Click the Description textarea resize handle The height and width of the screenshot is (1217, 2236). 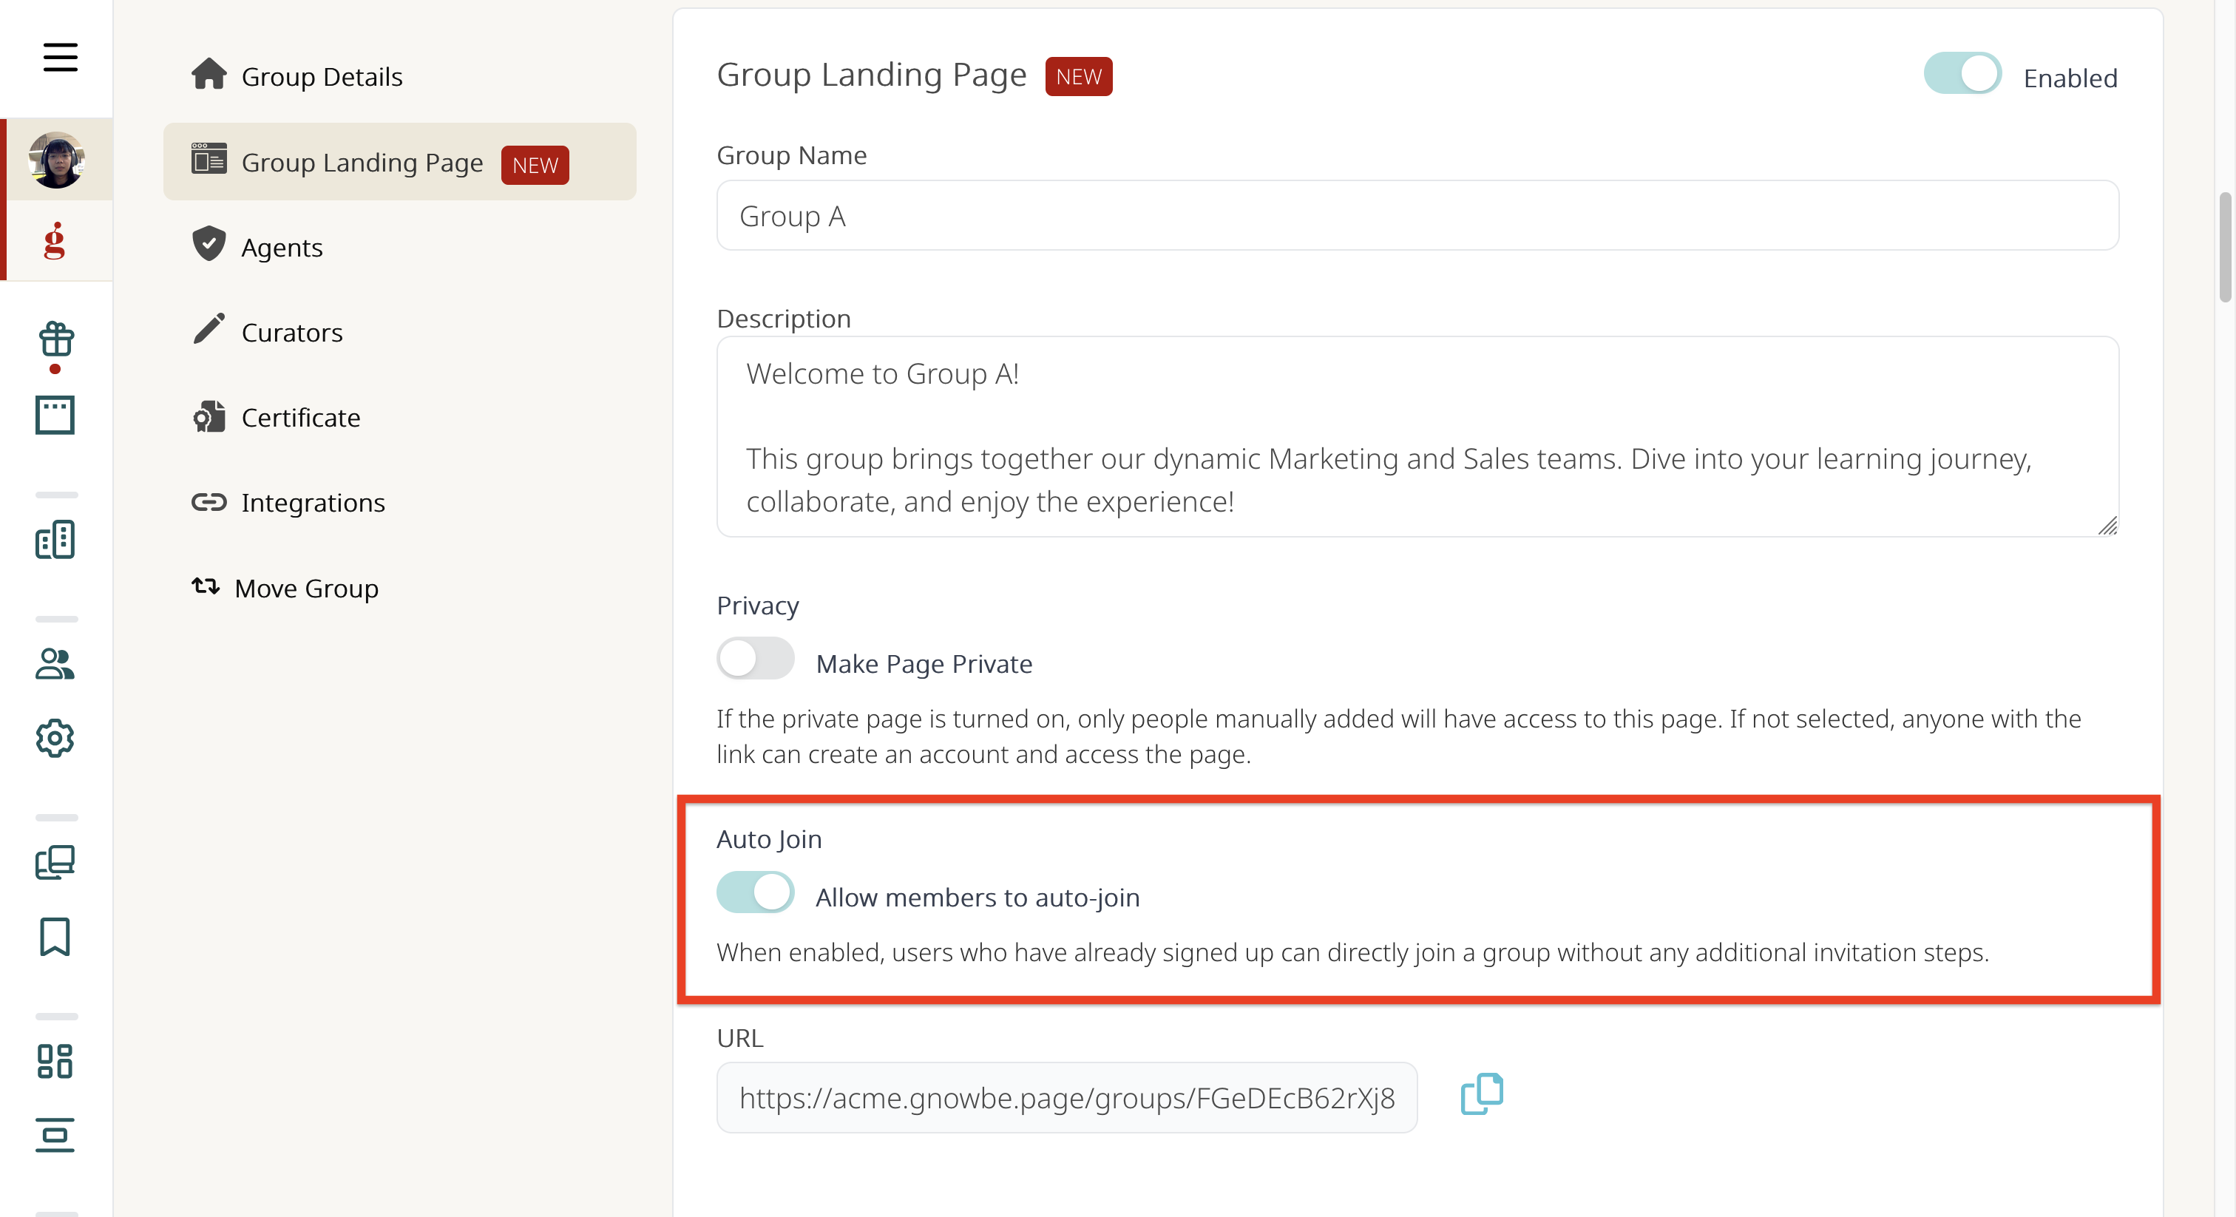[2107, 526]
